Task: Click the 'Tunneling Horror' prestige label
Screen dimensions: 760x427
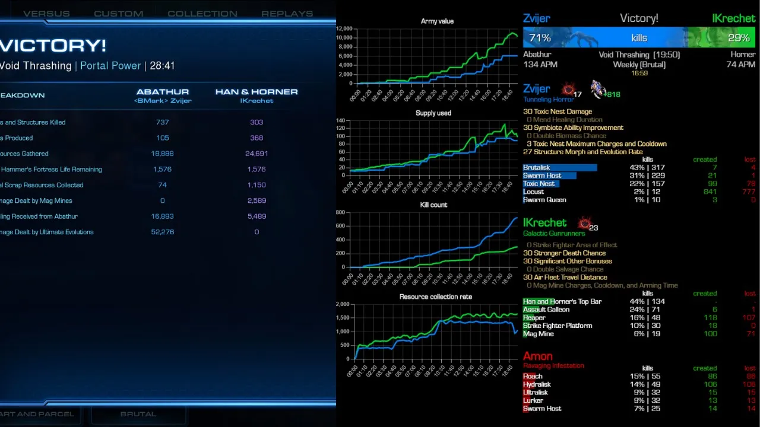Action: click(x=548, y=100)
